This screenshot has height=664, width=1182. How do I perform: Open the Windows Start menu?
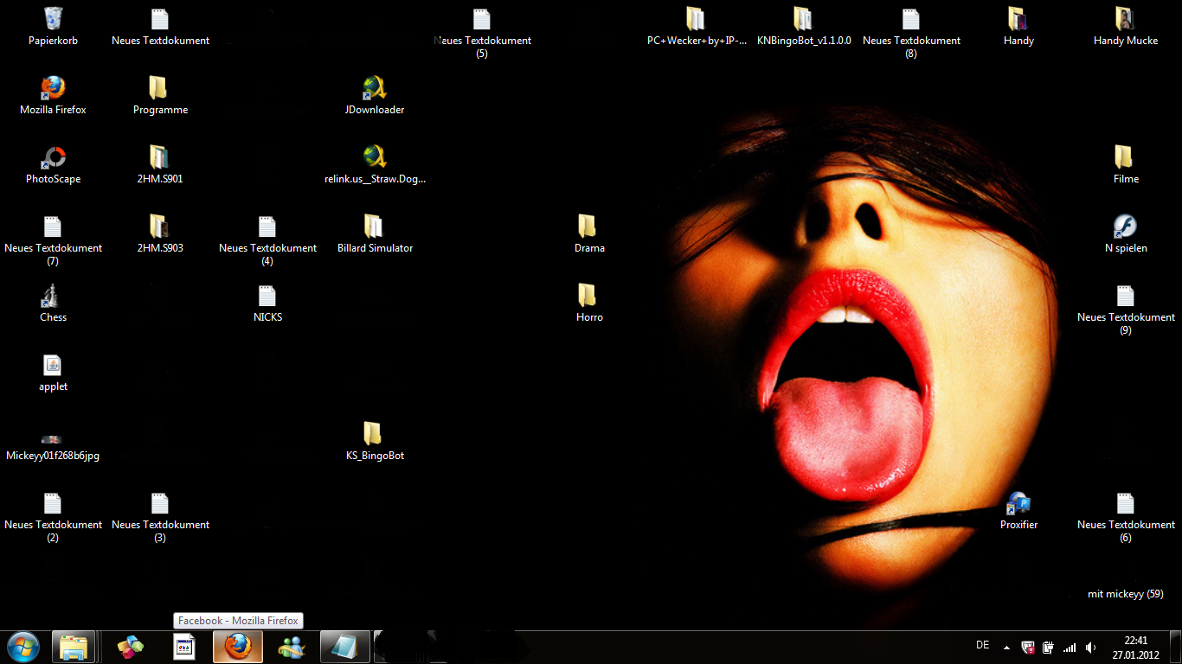pos(22,646)
